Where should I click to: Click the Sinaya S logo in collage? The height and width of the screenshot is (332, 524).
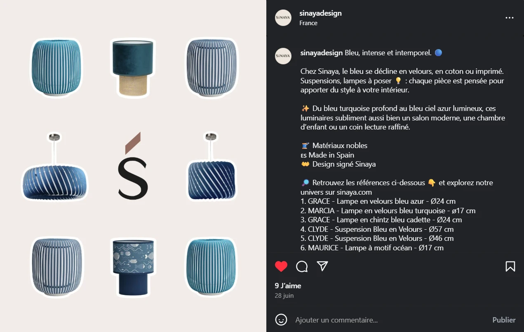pyautogui.click(x=133, y=166)
